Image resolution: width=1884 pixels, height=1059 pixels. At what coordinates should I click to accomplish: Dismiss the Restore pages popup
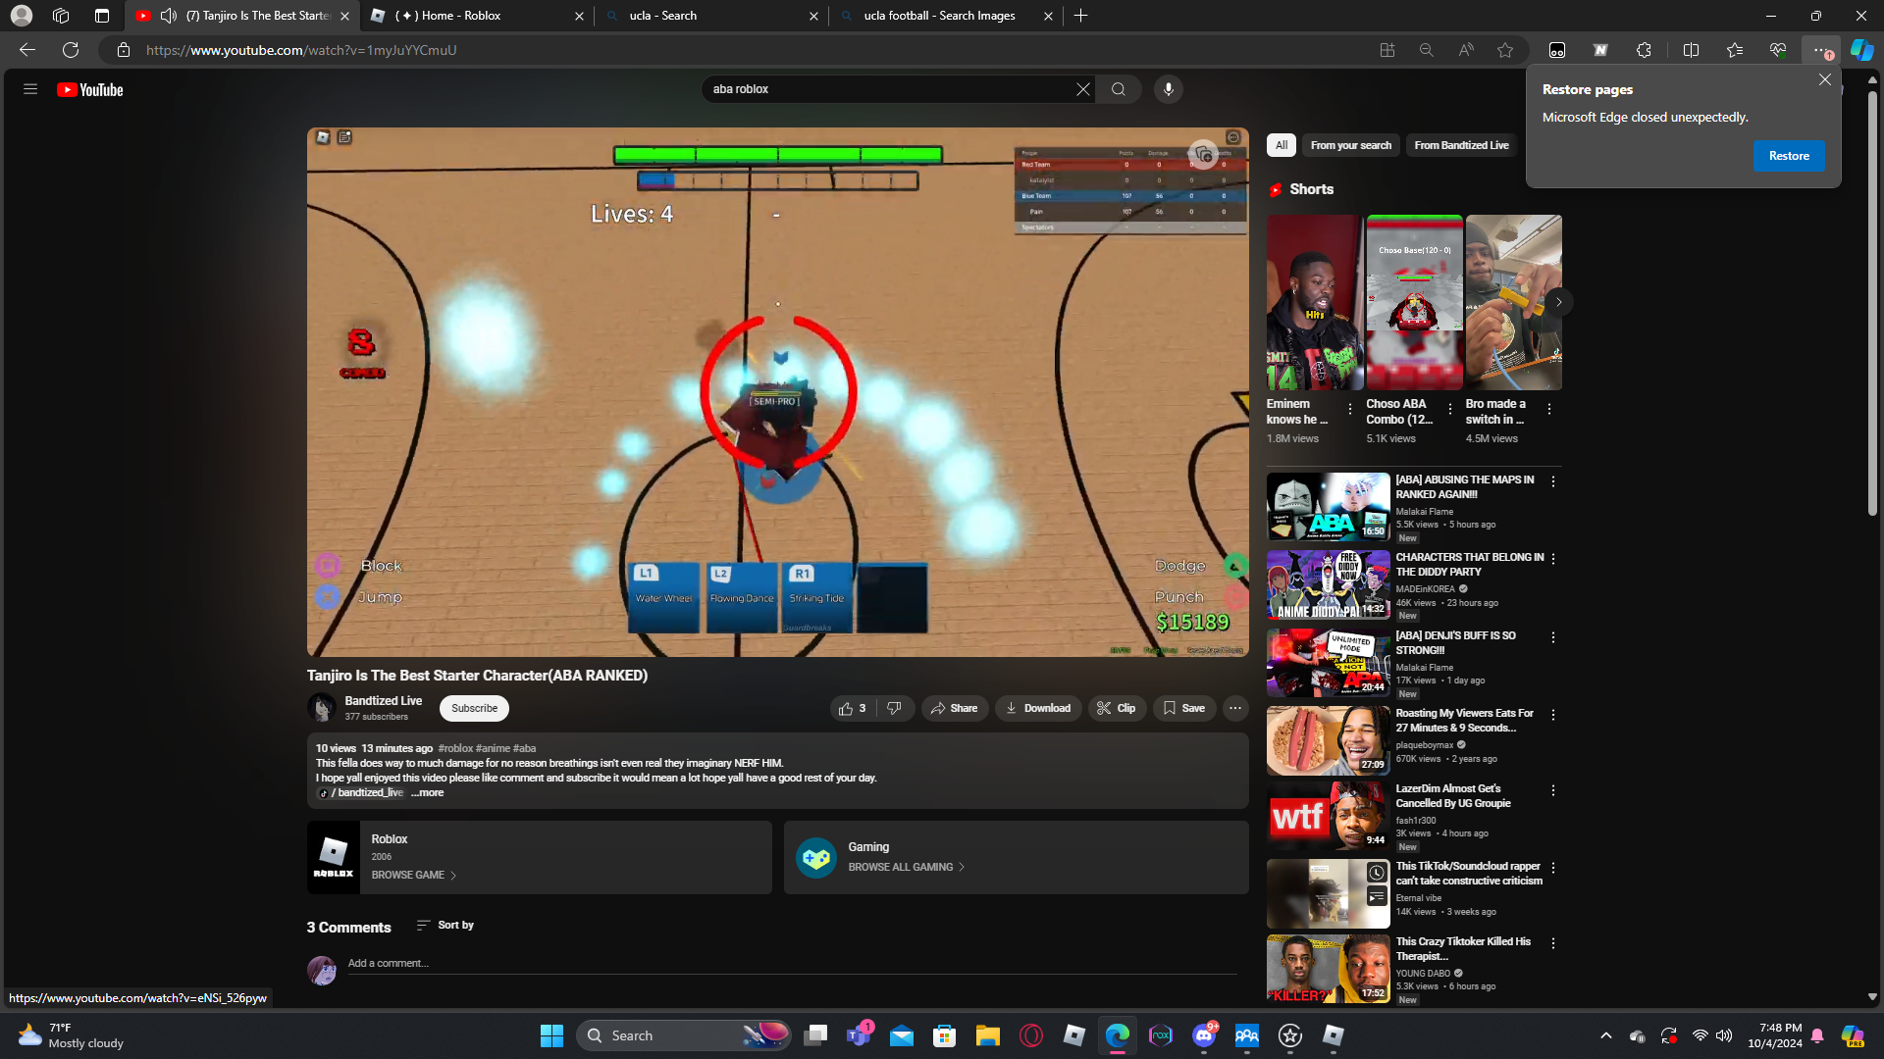tap(1824, 80)
